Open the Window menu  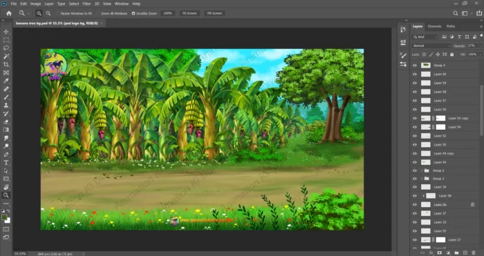click(121, 3)
